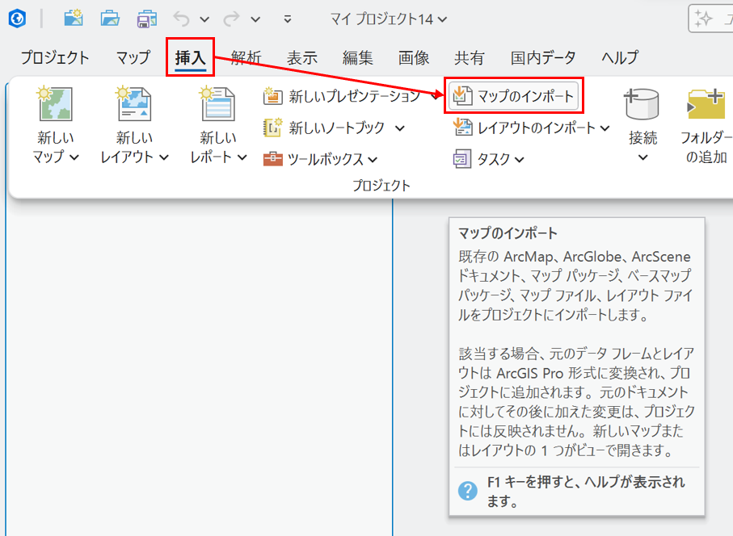
Task: Click the Redo arrow icon
Action: pyautogui.click(x=231, y=19)
